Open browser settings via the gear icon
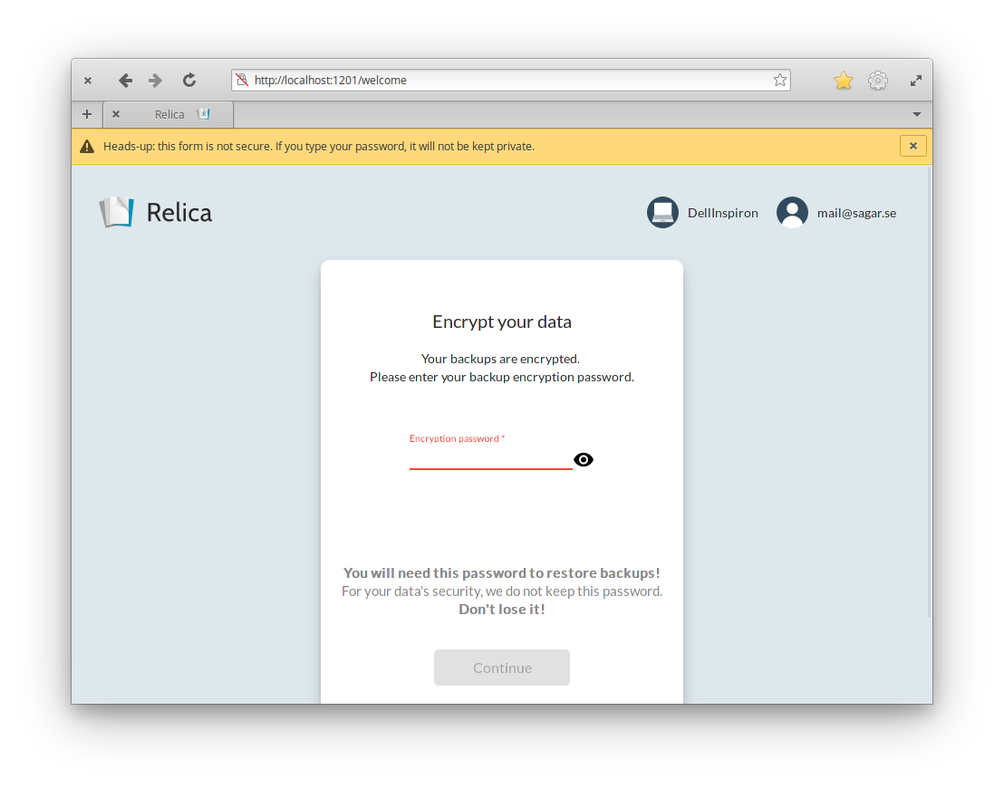Viewport: 1004px width, 788px height. 877,81
